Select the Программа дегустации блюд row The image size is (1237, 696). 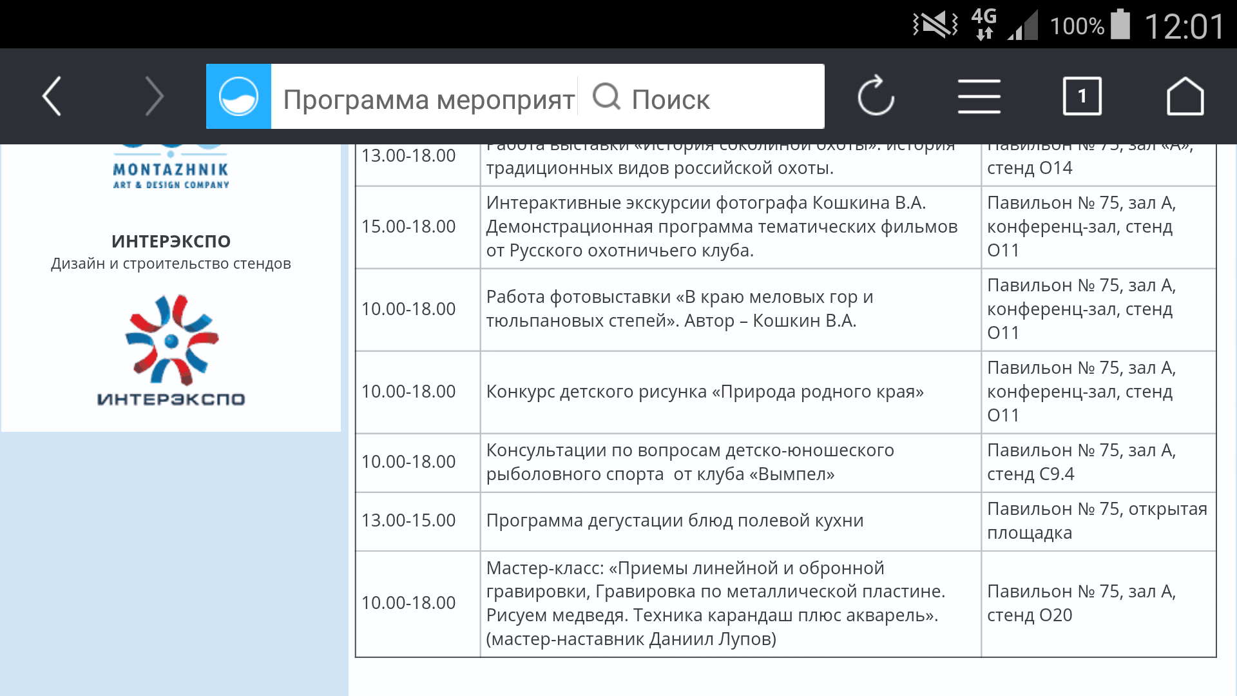[675, 521]
